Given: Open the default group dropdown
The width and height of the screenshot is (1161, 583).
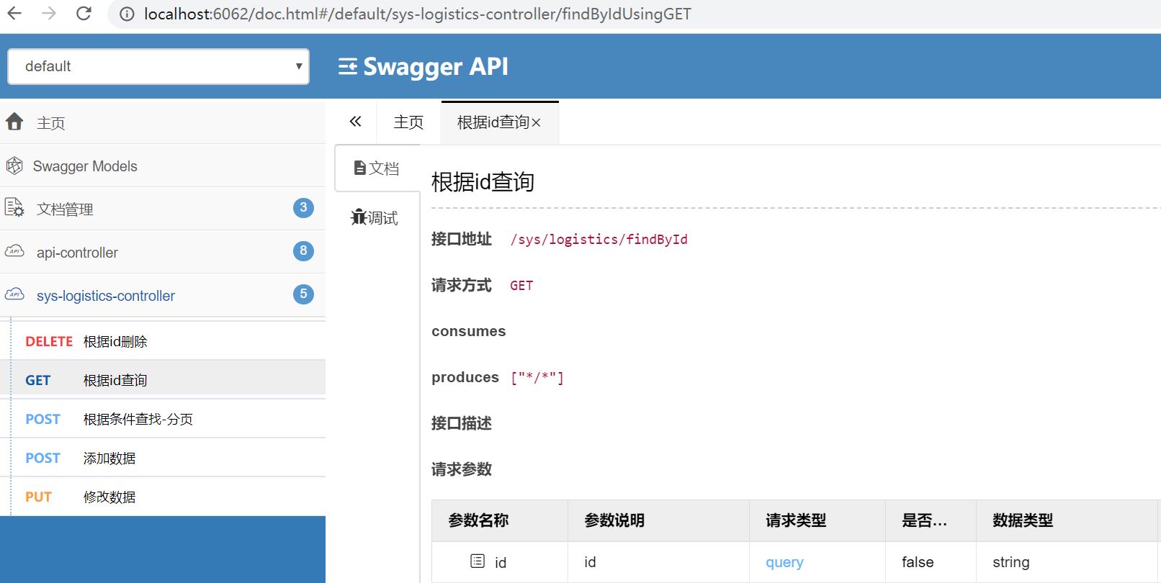Looking at the screenshot, I should click(x=158, y=66).
